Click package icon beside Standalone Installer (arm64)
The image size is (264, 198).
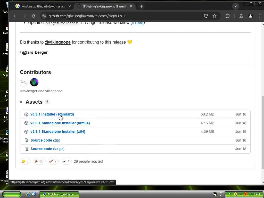click(26, 123)
